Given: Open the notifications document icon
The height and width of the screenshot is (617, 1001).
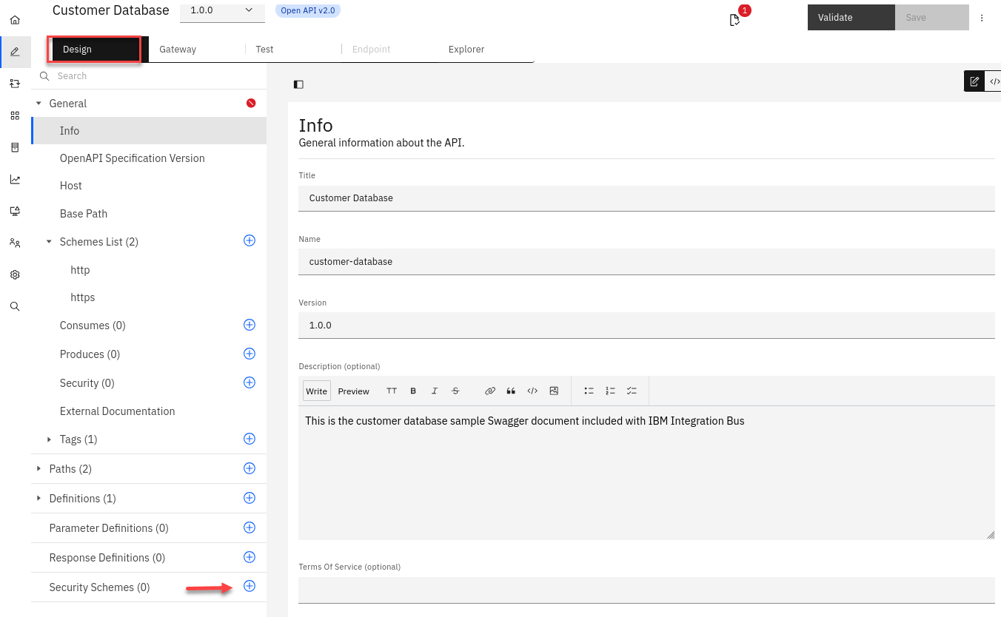Looking at the screenshot, I should (x=734, y=20).
